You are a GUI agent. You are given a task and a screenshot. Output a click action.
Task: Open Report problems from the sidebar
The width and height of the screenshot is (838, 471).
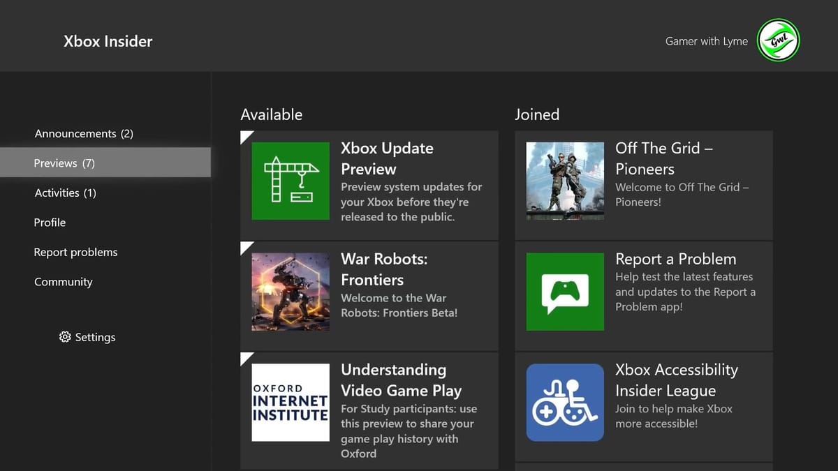75,252
